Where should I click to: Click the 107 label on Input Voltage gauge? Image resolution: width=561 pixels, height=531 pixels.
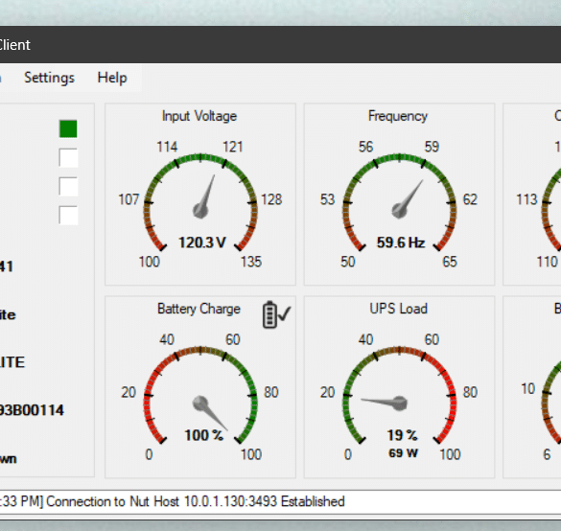pos(129,199)
